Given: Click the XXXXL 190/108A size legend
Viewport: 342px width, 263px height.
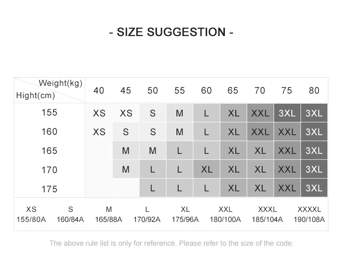Looking at the screenshot, I should tap(309, 214).
